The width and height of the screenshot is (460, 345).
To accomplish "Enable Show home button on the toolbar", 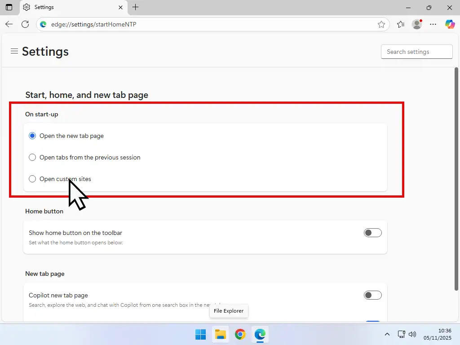I will (x=372, y=233).
